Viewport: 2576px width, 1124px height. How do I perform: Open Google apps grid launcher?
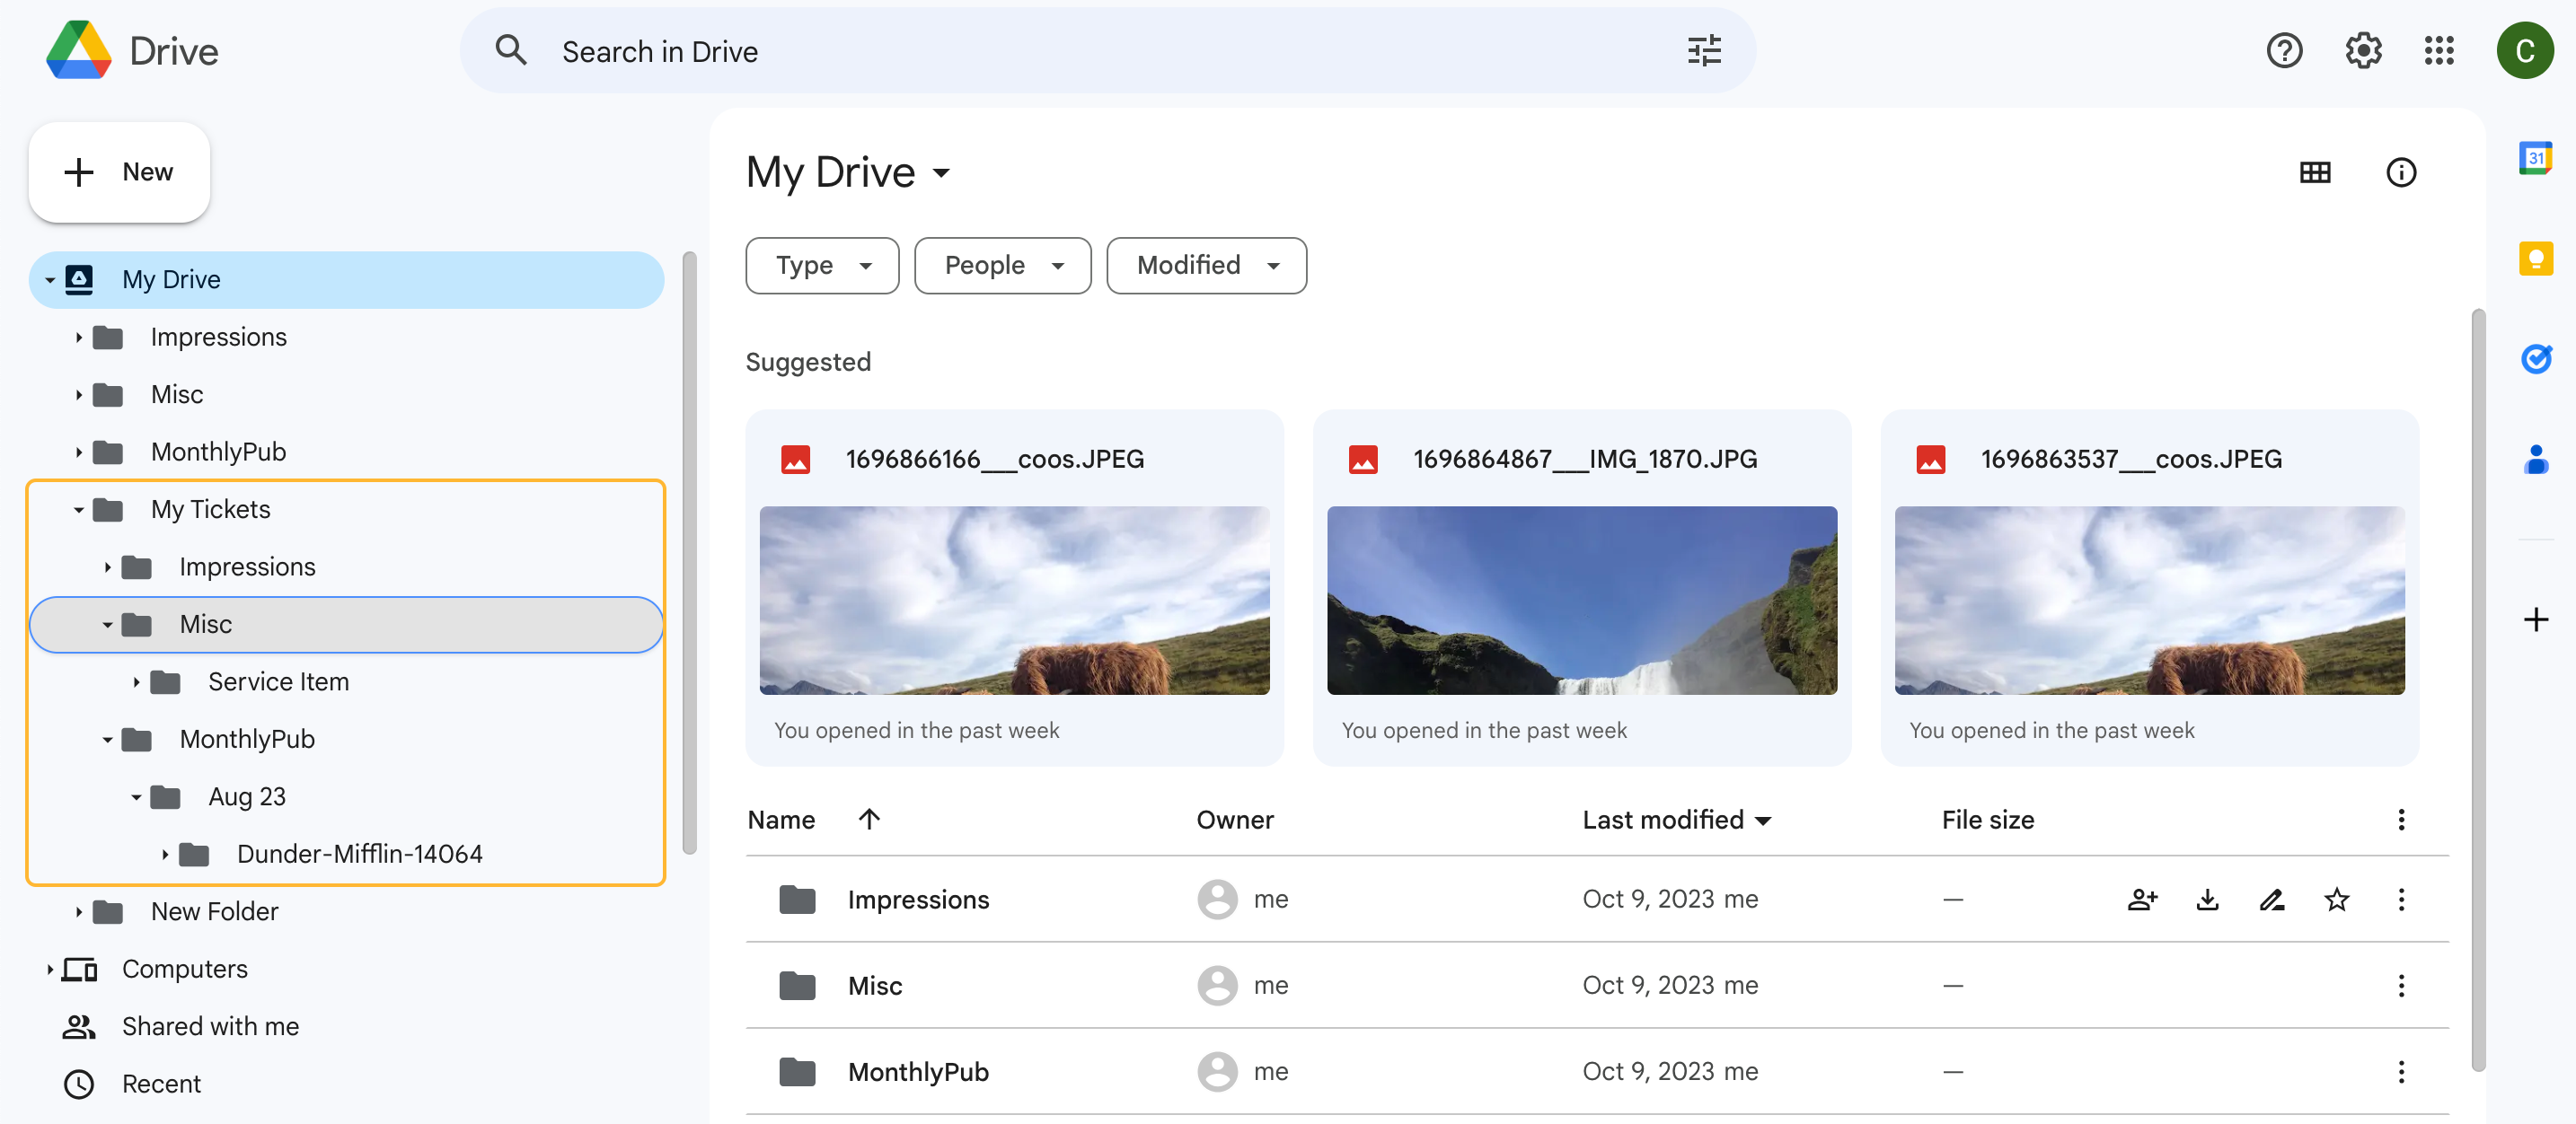click(x=2438, y=51)
